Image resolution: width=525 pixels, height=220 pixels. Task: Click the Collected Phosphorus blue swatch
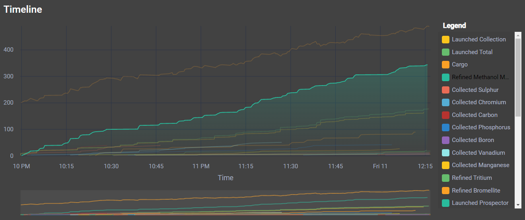pos(446,127)
